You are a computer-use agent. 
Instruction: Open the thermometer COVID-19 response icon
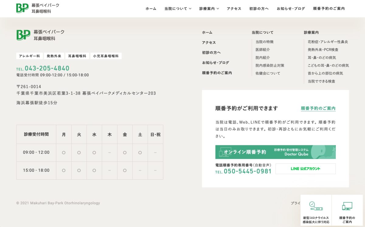(x=316, y=206)
